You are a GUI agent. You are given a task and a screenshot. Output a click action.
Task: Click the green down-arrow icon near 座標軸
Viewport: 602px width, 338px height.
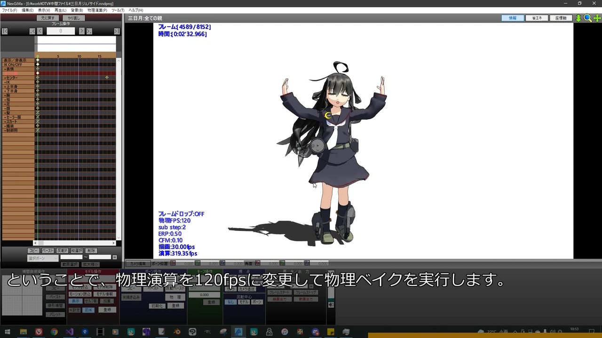(578, 18)
